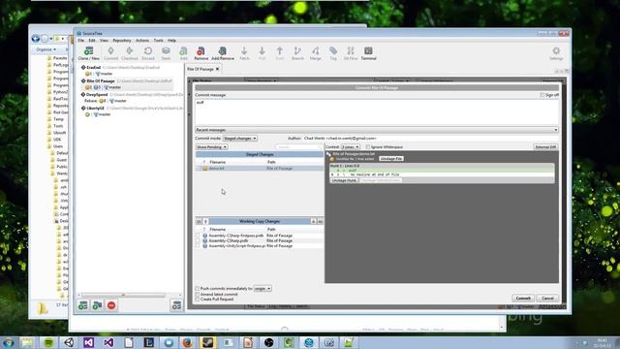Select the LibertyGE repository bookmark
The width and height of the screenshot is (620, 349).
tap(95, 108)
